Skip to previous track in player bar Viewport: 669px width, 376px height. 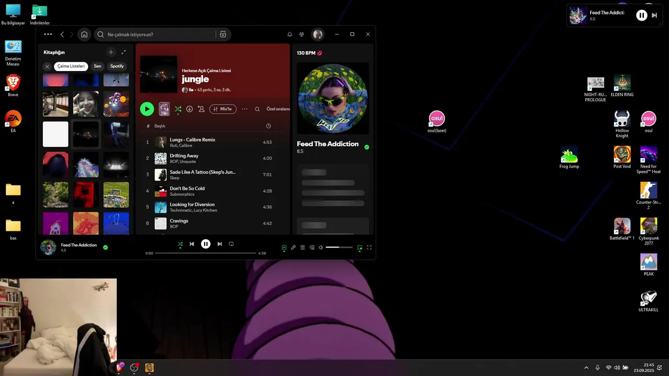tap(192, 244)
